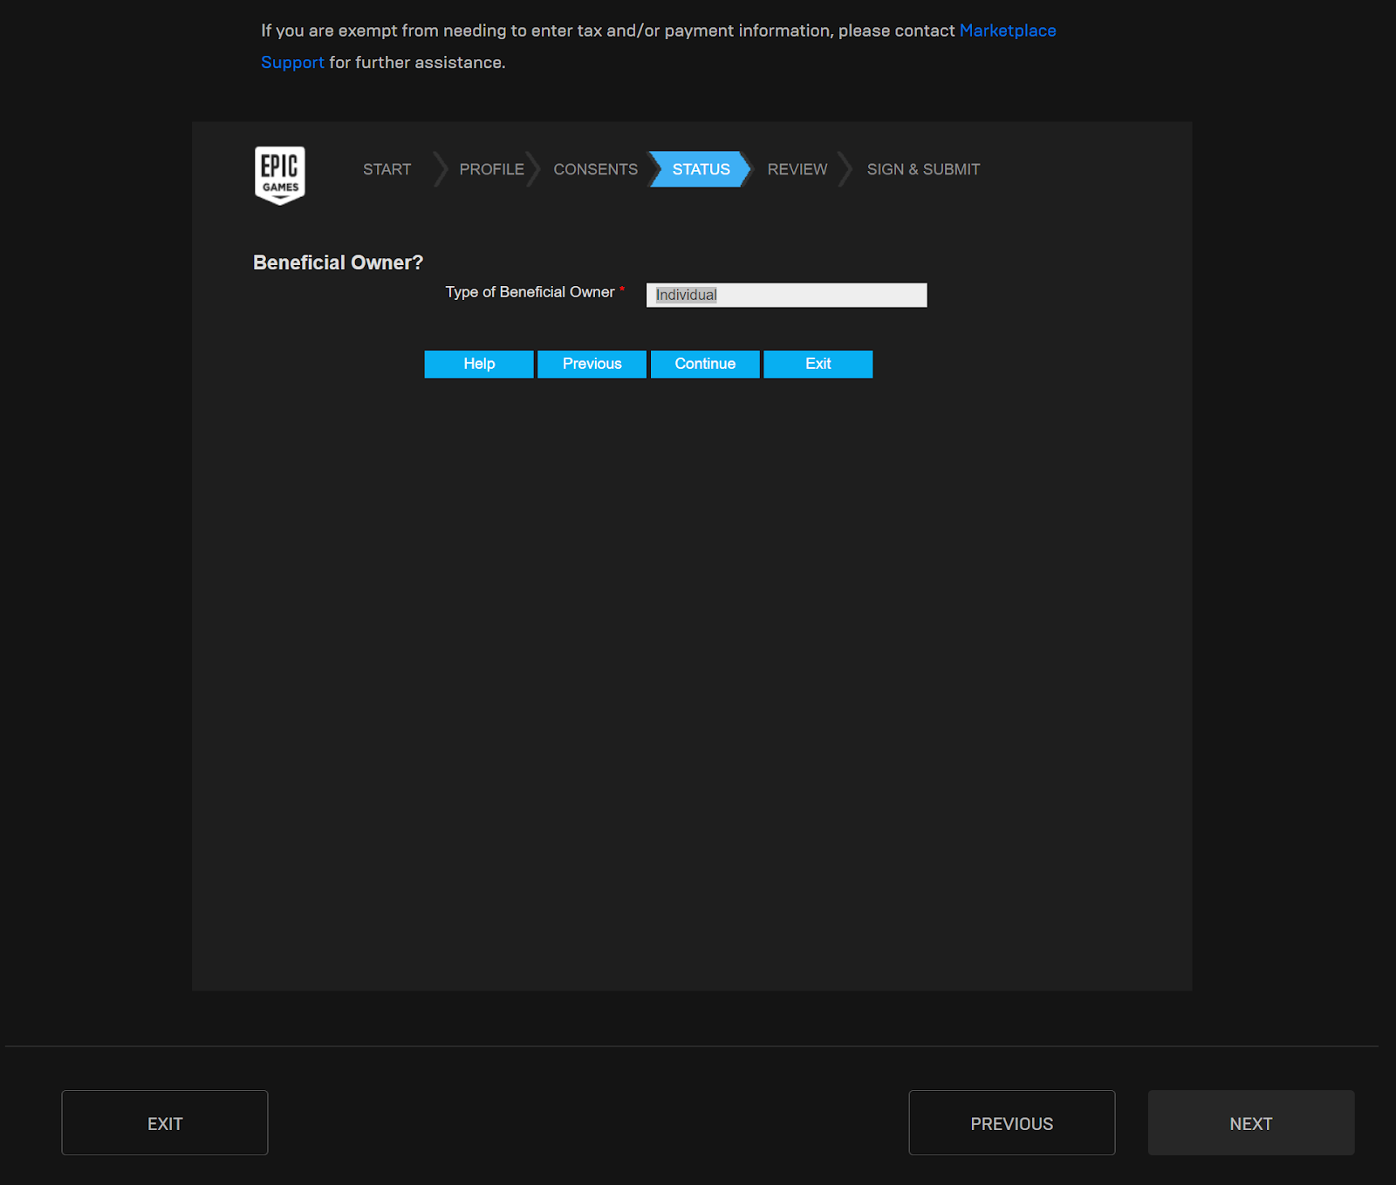Go to the SIGN & SUBMIT step

click(923, 169)
